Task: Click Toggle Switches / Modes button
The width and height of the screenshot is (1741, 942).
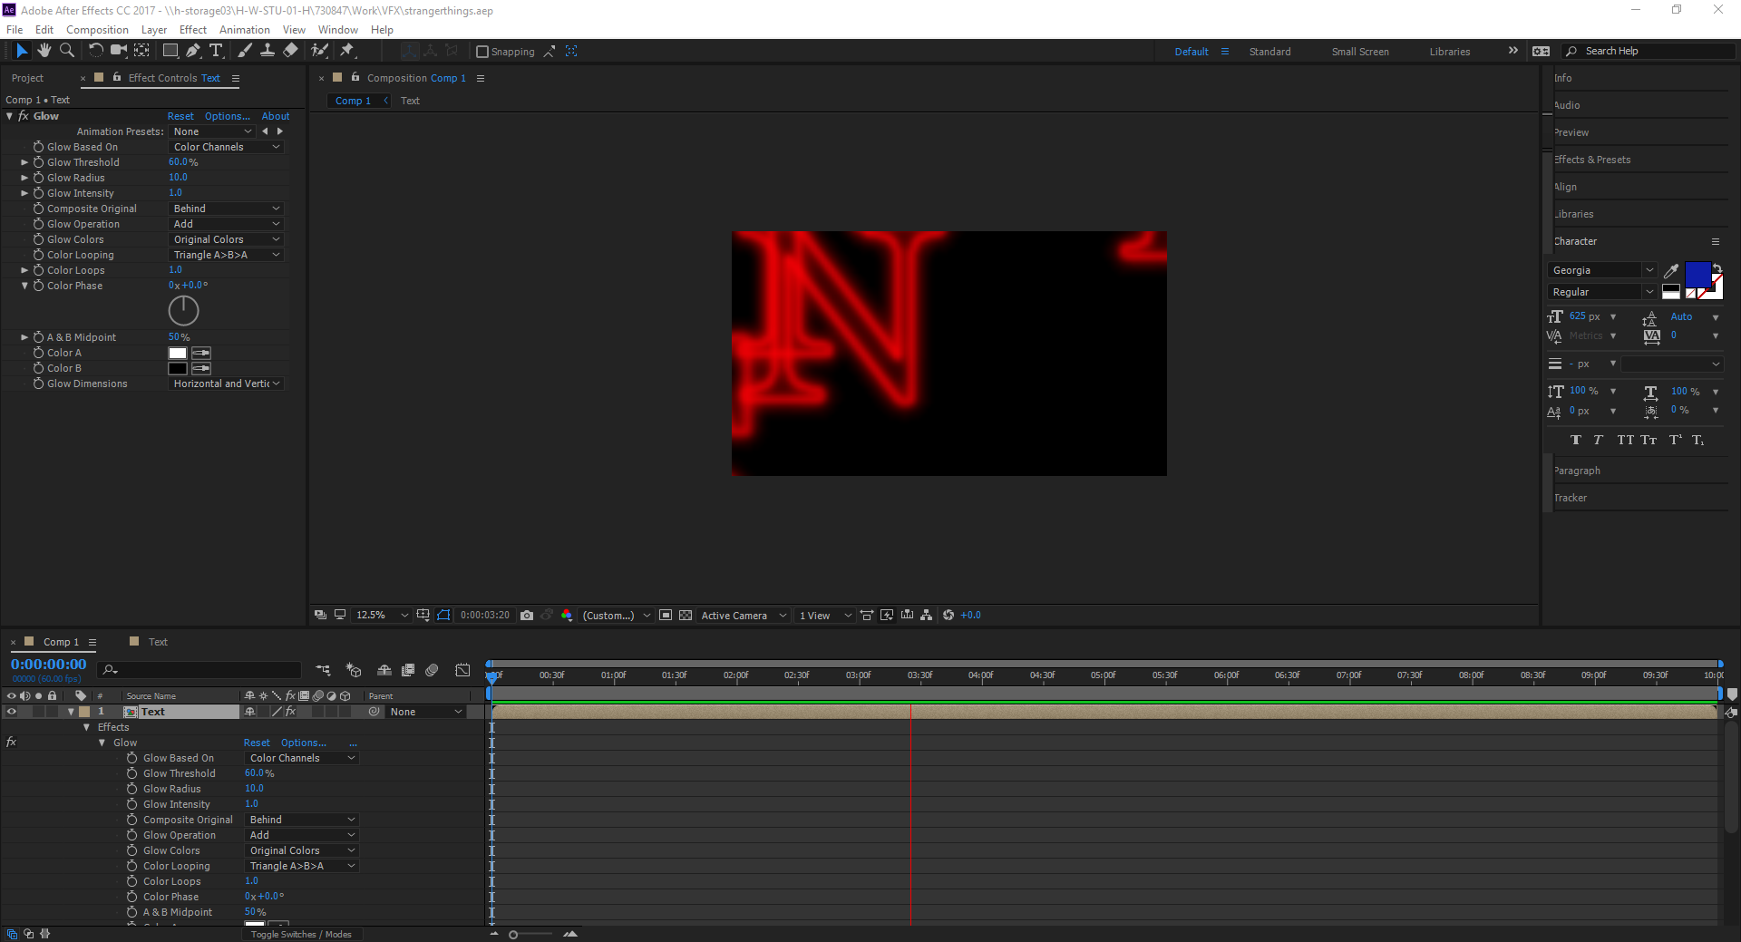Action: pyautogui.click(x=301, y=934)
